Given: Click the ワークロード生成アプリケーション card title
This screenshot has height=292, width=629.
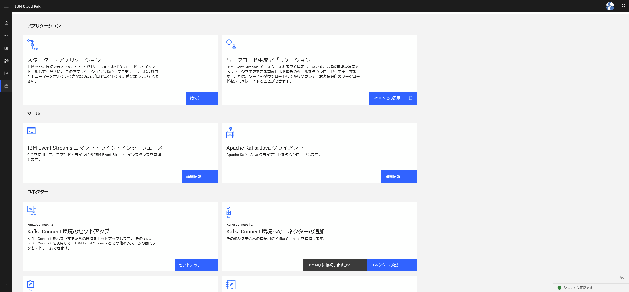Looking at the screenshot, I should click(268, 60).
